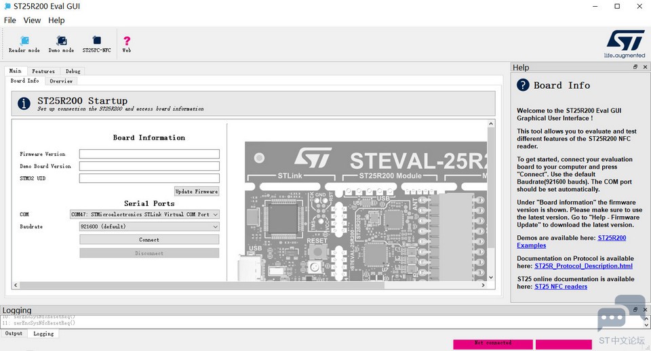651x351 pixels.
Task: Open the ST25 NFC readers link
Action: 561,286
